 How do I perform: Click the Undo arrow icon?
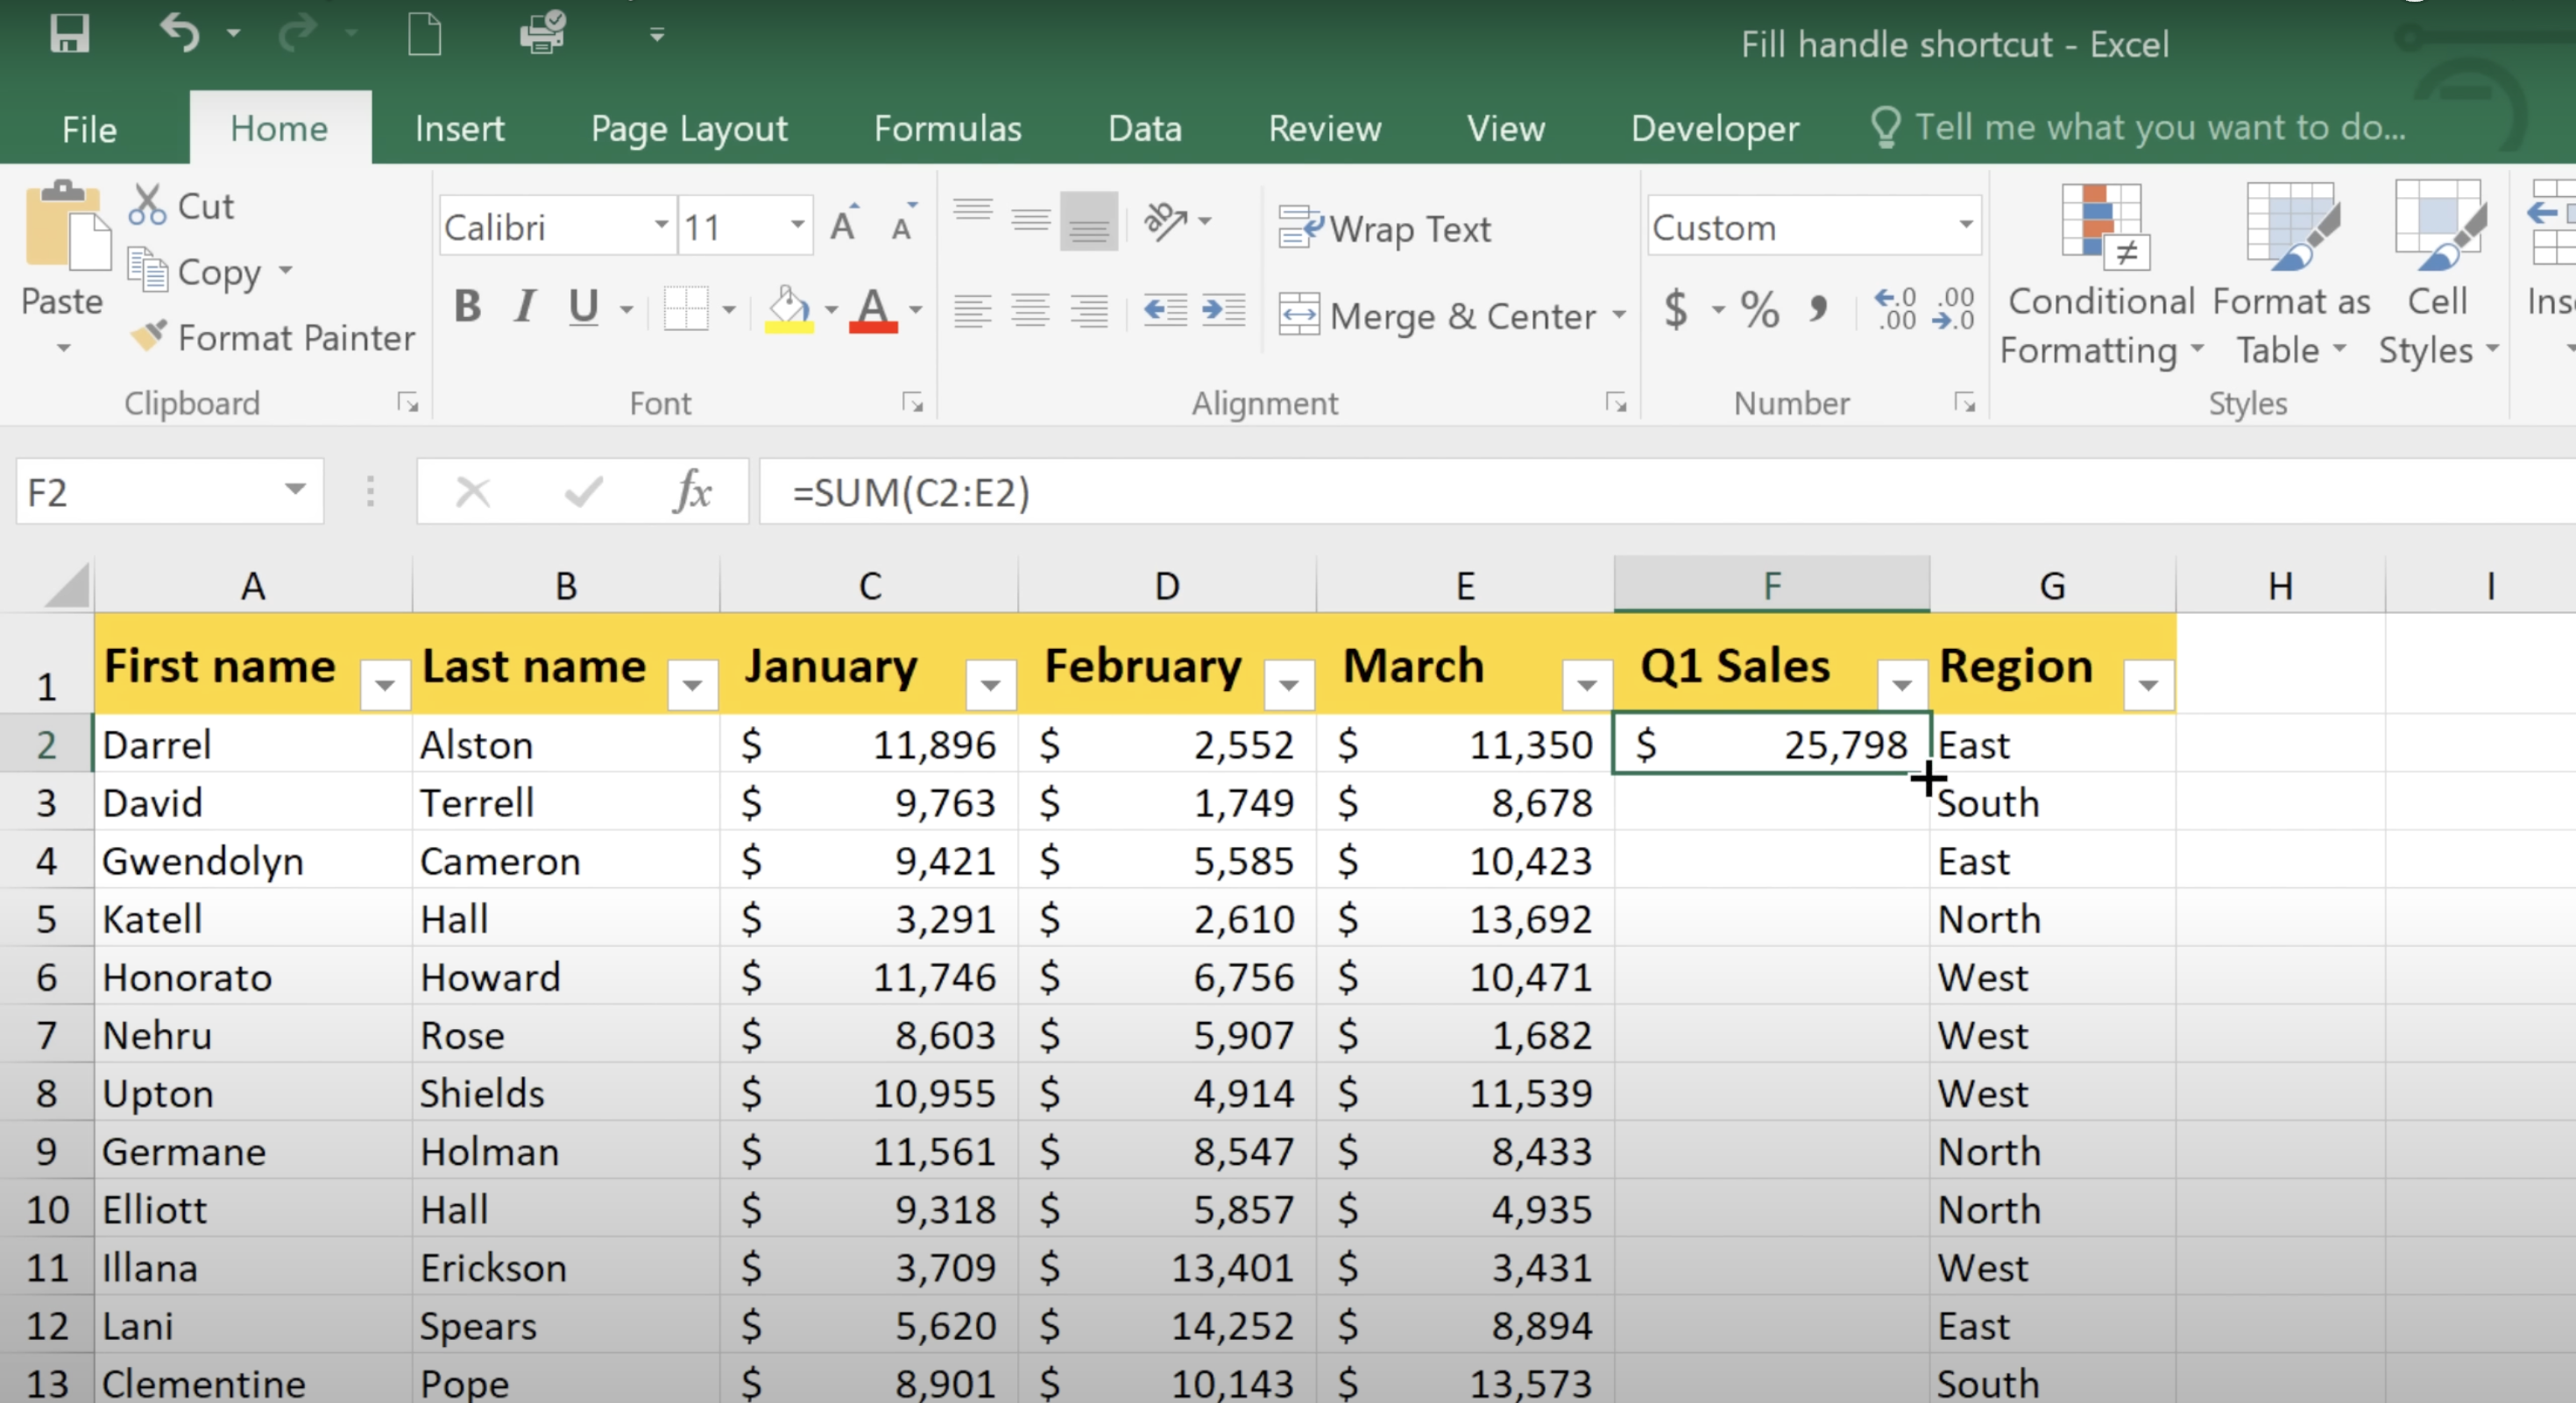pyautogui.click(x=180, y=34)
